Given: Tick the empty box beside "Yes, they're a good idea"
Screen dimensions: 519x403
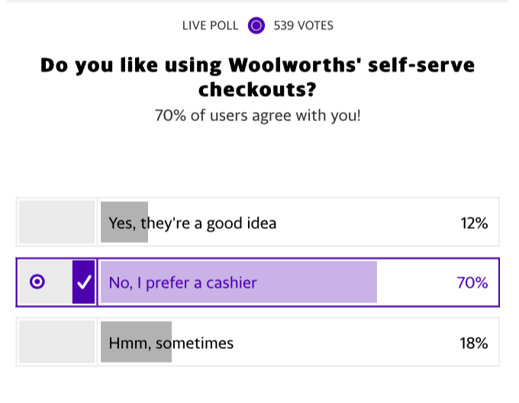Looking at the screenshot, I should click(56, 222).
